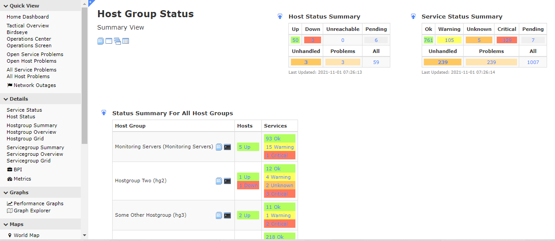Click the blue arrow beside Service Status Summary

click(x=413, y=17)
